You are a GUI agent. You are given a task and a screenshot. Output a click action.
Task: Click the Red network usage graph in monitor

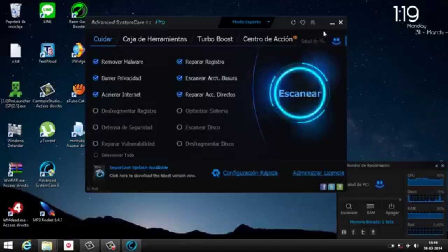tap(426, 231)
